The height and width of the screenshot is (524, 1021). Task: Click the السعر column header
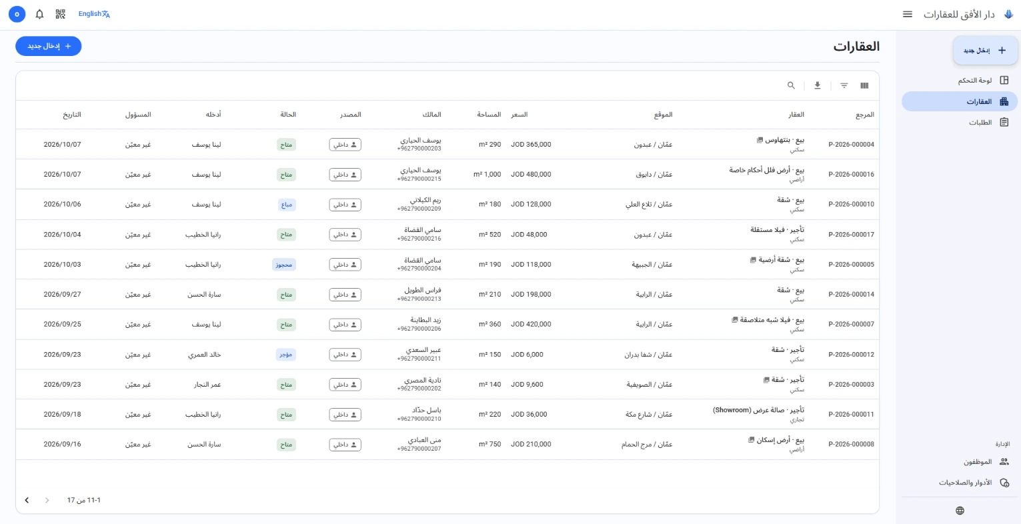(x=520, y=115)
